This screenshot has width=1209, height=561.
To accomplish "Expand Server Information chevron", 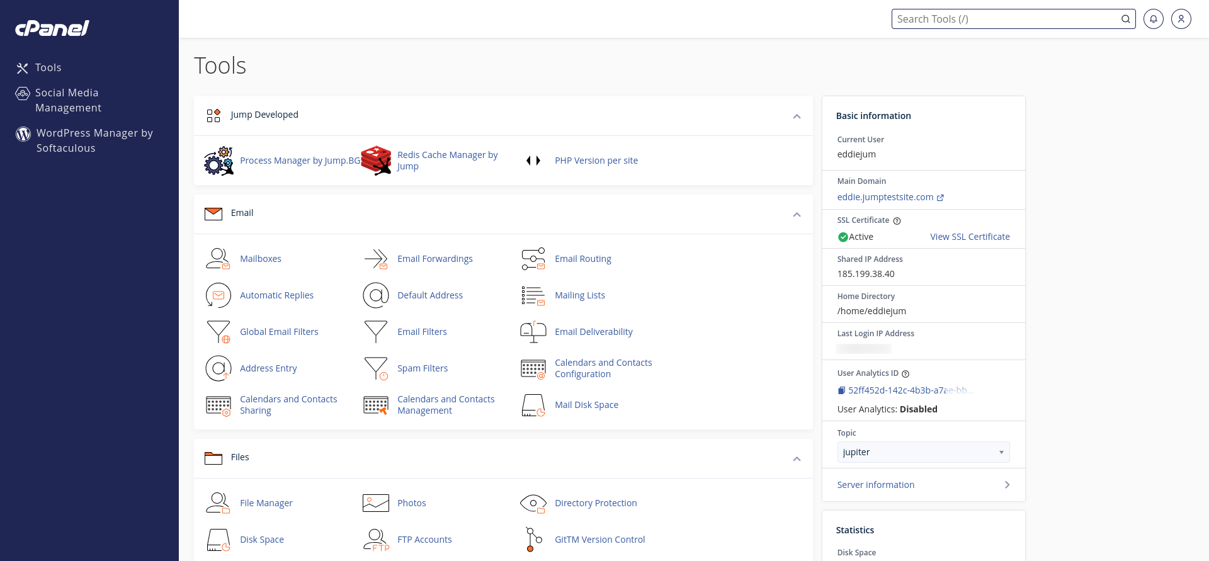I will point(1007,485).
